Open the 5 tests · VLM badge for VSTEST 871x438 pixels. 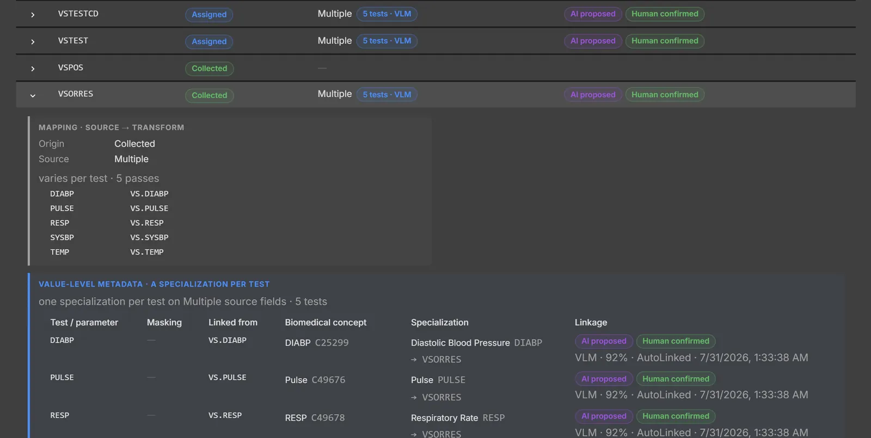pos(387,41)
